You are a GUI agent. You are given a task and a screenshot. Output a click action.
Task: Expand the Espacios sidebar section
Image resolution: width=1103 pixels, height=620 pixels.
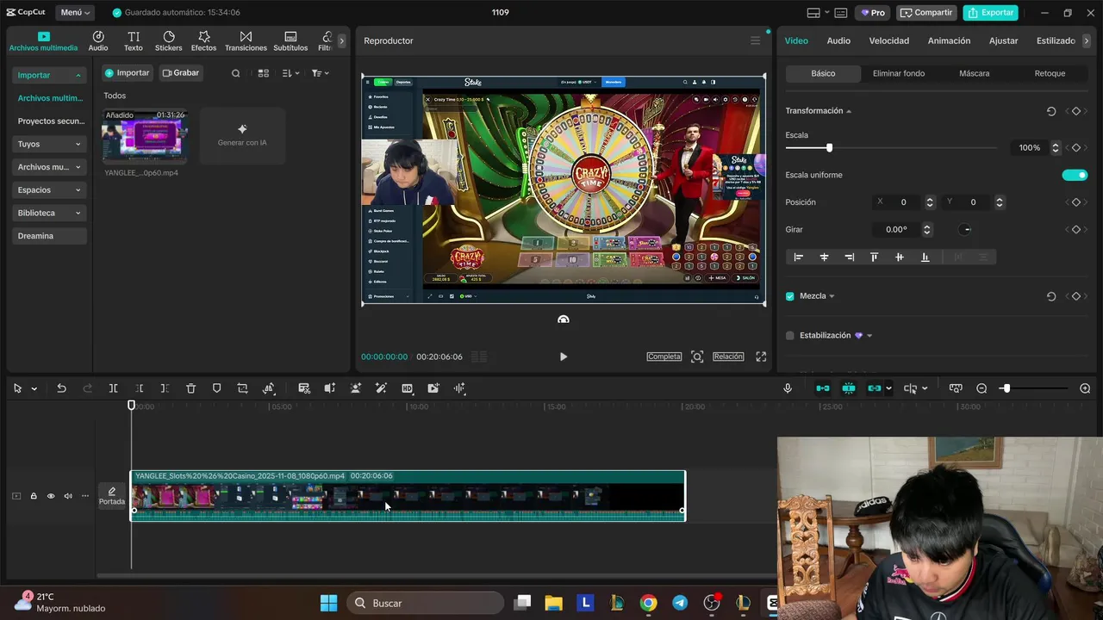pos(50,189)
